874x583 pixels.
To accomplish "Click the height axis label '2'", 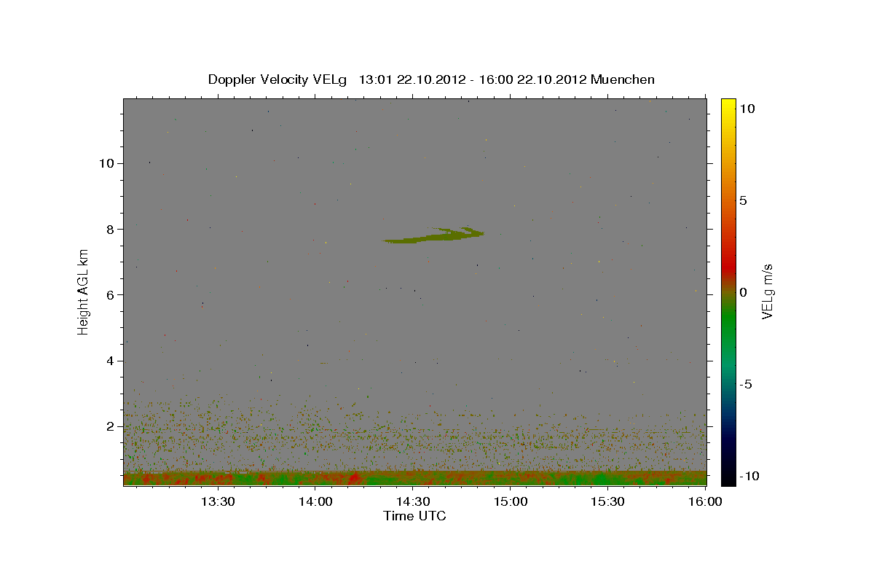I will pos(109,426).
